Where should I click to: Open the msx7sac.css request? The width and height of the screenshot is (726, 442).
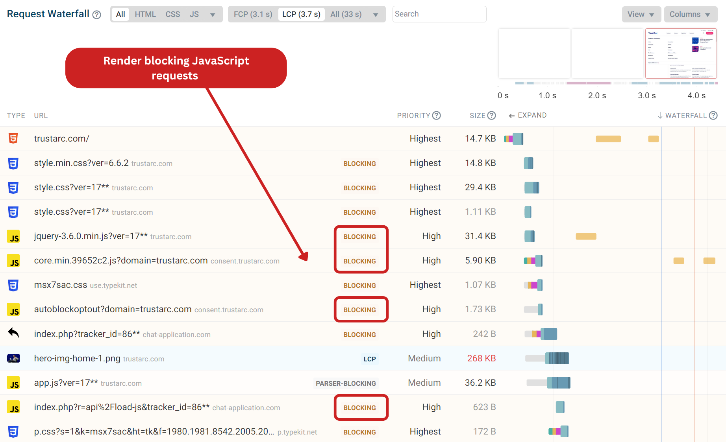(363, 285)
